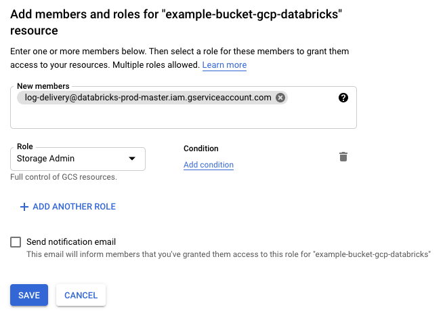Screen dimensions: 445x316
Task: Focus the empty New members input area
Action: tap(184, 117)
